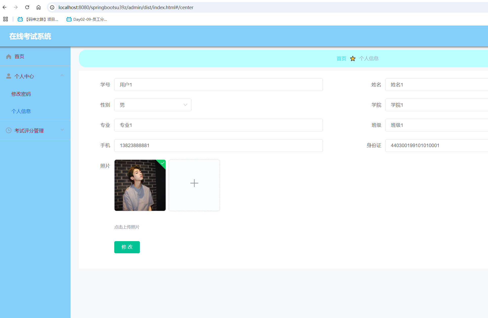Click the plus icon to upload a photo
This screenshot has width=488, height=318.
pyautogui.click(x=194, y=183)
